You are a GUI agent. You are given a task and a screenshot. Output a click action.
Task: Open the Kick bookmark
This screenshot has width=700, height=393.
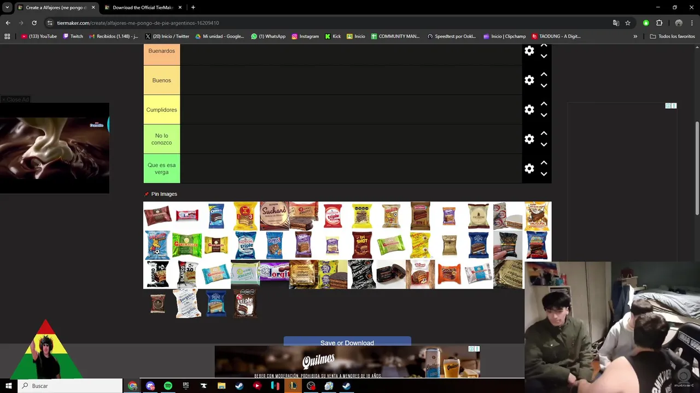tap(333, 37)
